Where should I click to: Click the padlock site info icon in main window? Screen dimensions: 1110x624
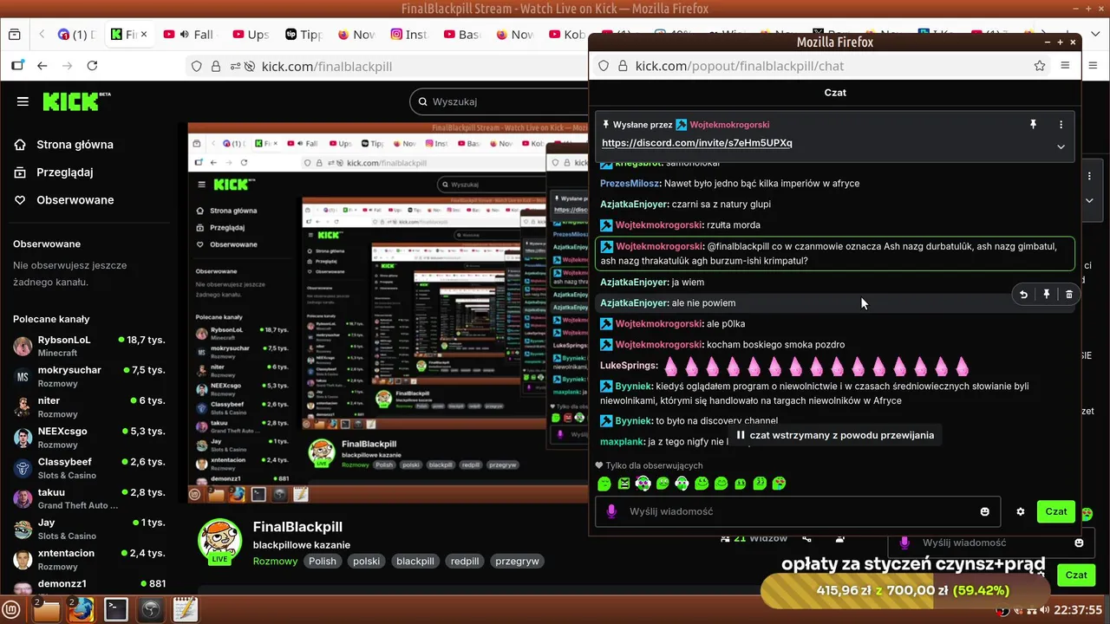point(217,67)
